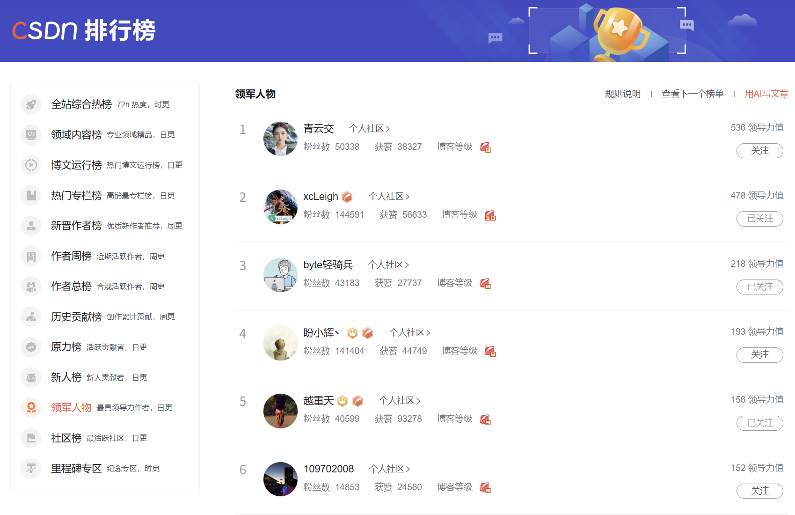Click the orange expert badge next to xcLeigh
Image resolution: width=795 pixels, height=515 pixels.
347,197
